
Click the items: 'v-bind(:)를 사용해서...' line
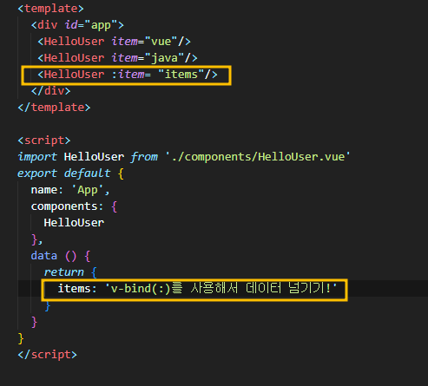point(197,289)
